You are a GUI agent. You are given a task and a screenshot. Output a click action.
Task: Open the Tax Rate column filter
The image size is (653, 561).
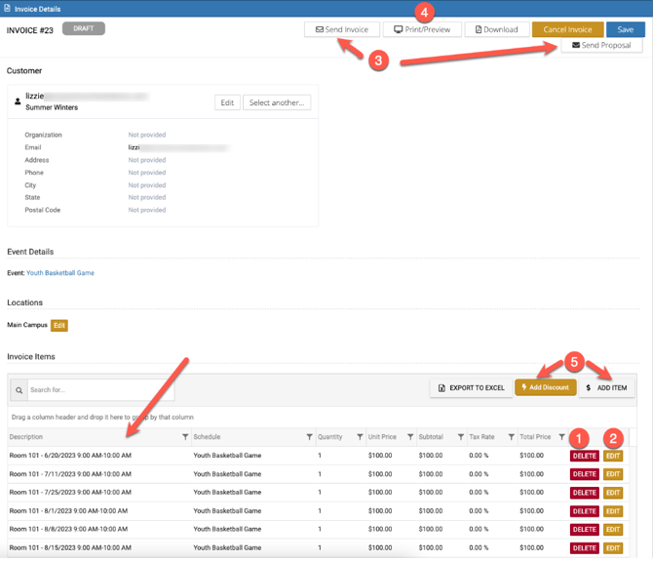511,437
